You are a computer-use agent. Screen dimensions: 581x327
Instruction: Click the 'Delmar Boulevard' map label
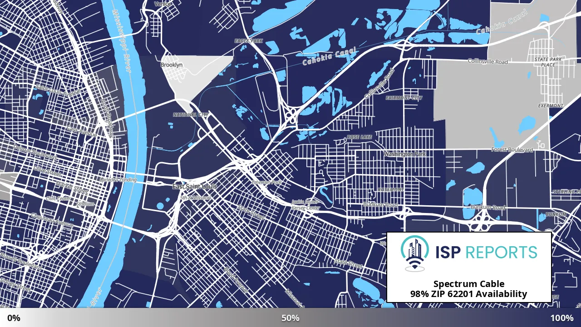(x=35, y=151)
